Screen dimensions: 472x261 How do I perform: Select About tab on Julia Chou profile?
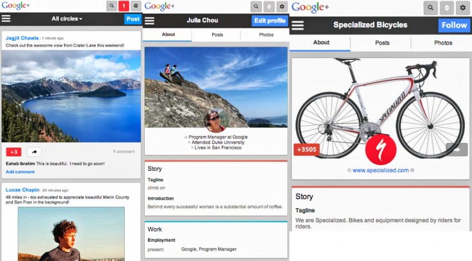168,35
